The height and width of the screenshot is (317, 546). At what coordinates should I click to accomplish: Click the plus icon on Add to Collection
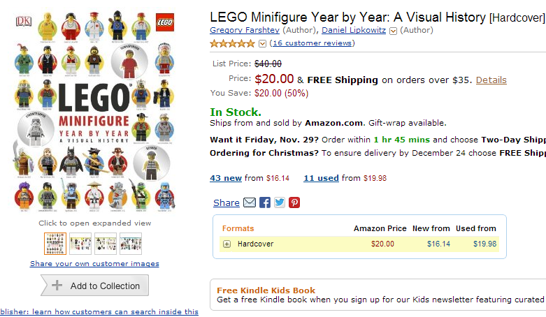pyautogui.click(x=57, y=286)
